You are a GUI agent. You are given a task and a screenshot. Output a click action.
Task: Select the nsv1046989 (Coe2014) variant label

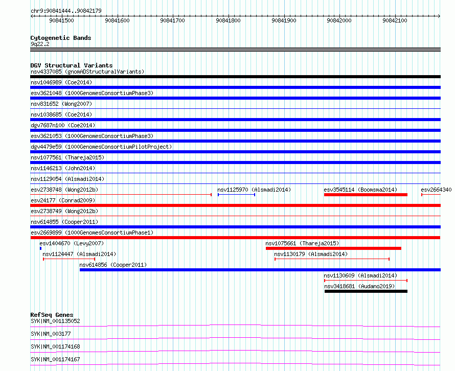click(61, 82)
